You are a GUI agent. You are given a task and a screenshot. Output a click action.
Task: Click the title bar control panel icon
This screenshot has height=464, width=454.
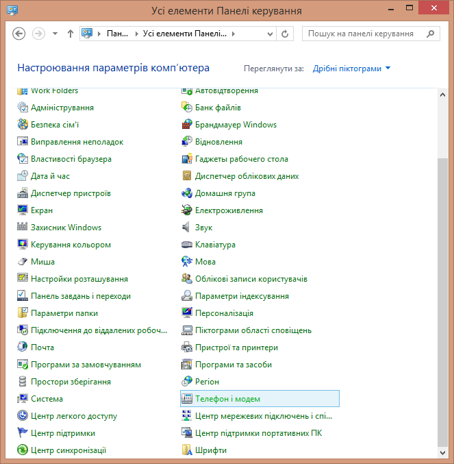click(x=12, y=10)
